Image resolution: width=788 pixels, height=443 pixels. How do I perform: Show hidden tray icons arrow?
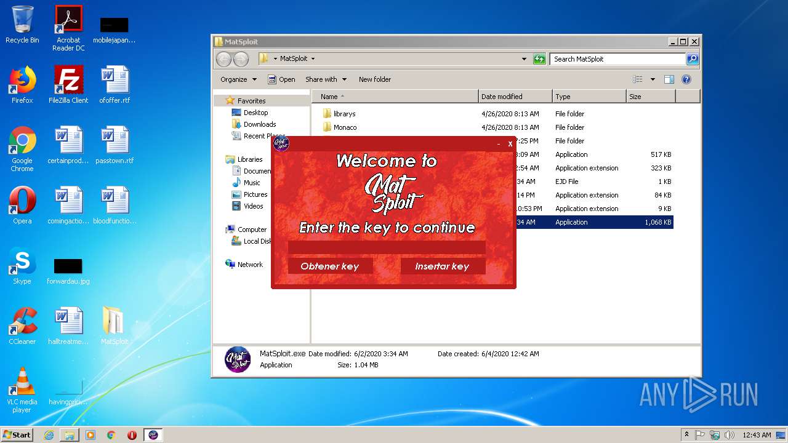click(x=686, y=435)
